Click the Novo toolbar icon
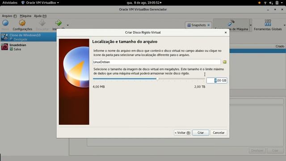Viewport: 286px width, 161px height. (x=5, y=23)
